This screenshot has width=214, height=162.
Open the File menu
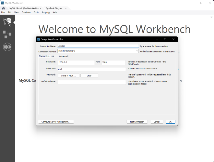click(3, 12)
